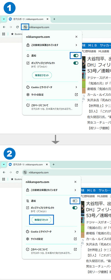Click 権限をリセット button in upper popup
Viewport: 111px width, 280px height.
[42, 75]
